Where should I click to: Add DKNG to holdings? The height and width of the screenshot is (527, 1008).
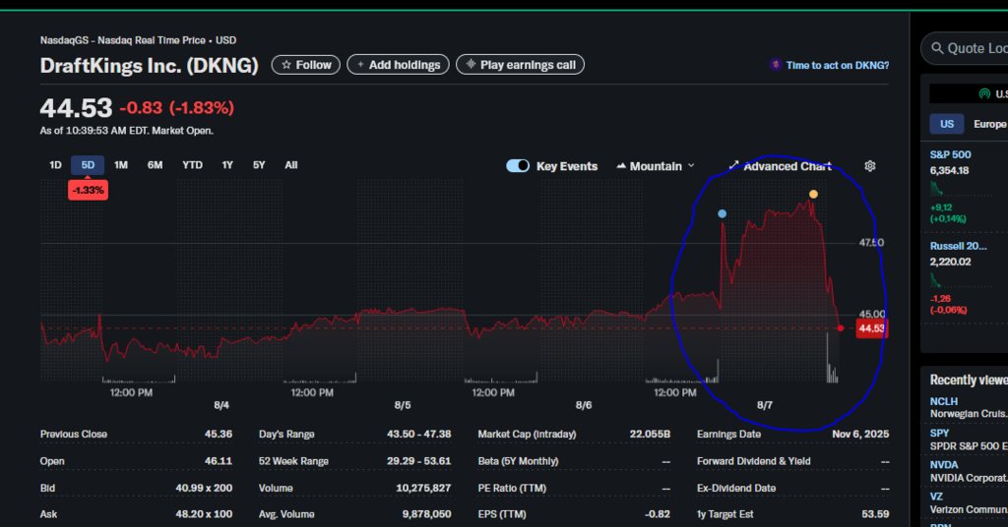(398, 65)
